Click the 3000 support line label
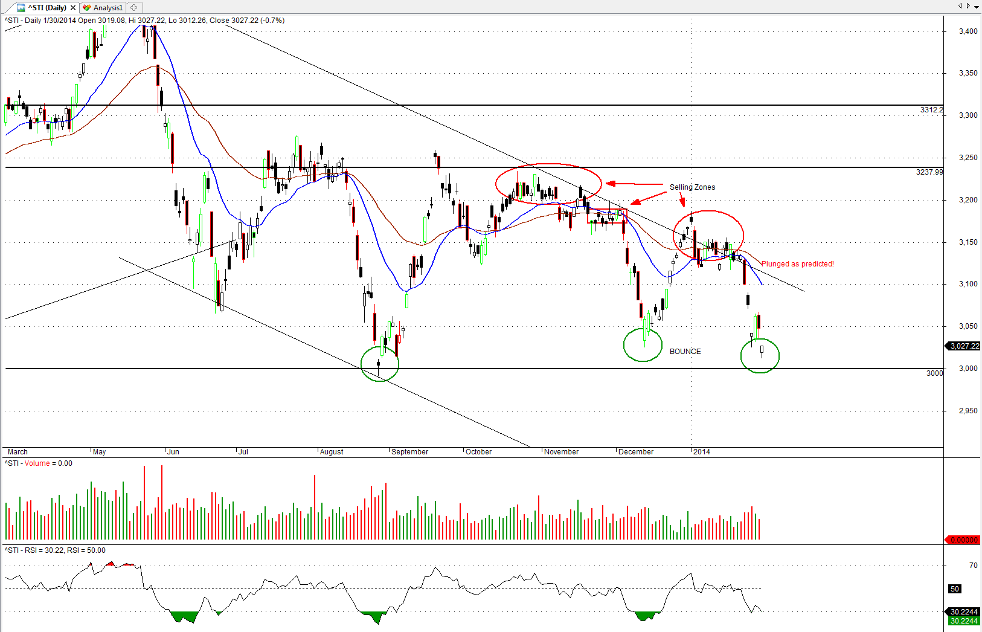Viewport: 982px width, 632px height. [934, 373]
